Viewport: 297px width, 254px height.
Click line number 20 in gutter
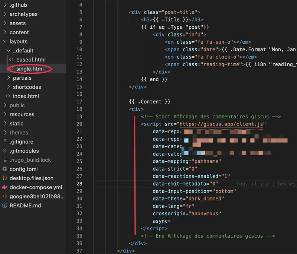pos(79,124)
